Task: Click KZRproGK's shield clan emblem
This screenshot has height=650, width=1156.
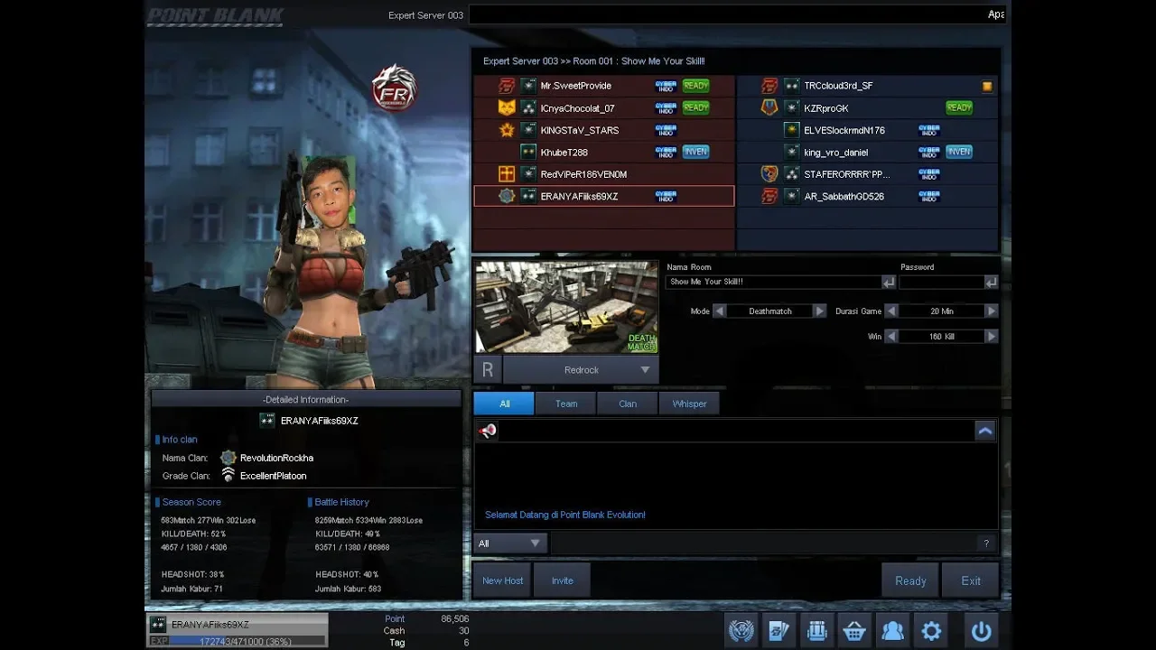Action: 769,107
